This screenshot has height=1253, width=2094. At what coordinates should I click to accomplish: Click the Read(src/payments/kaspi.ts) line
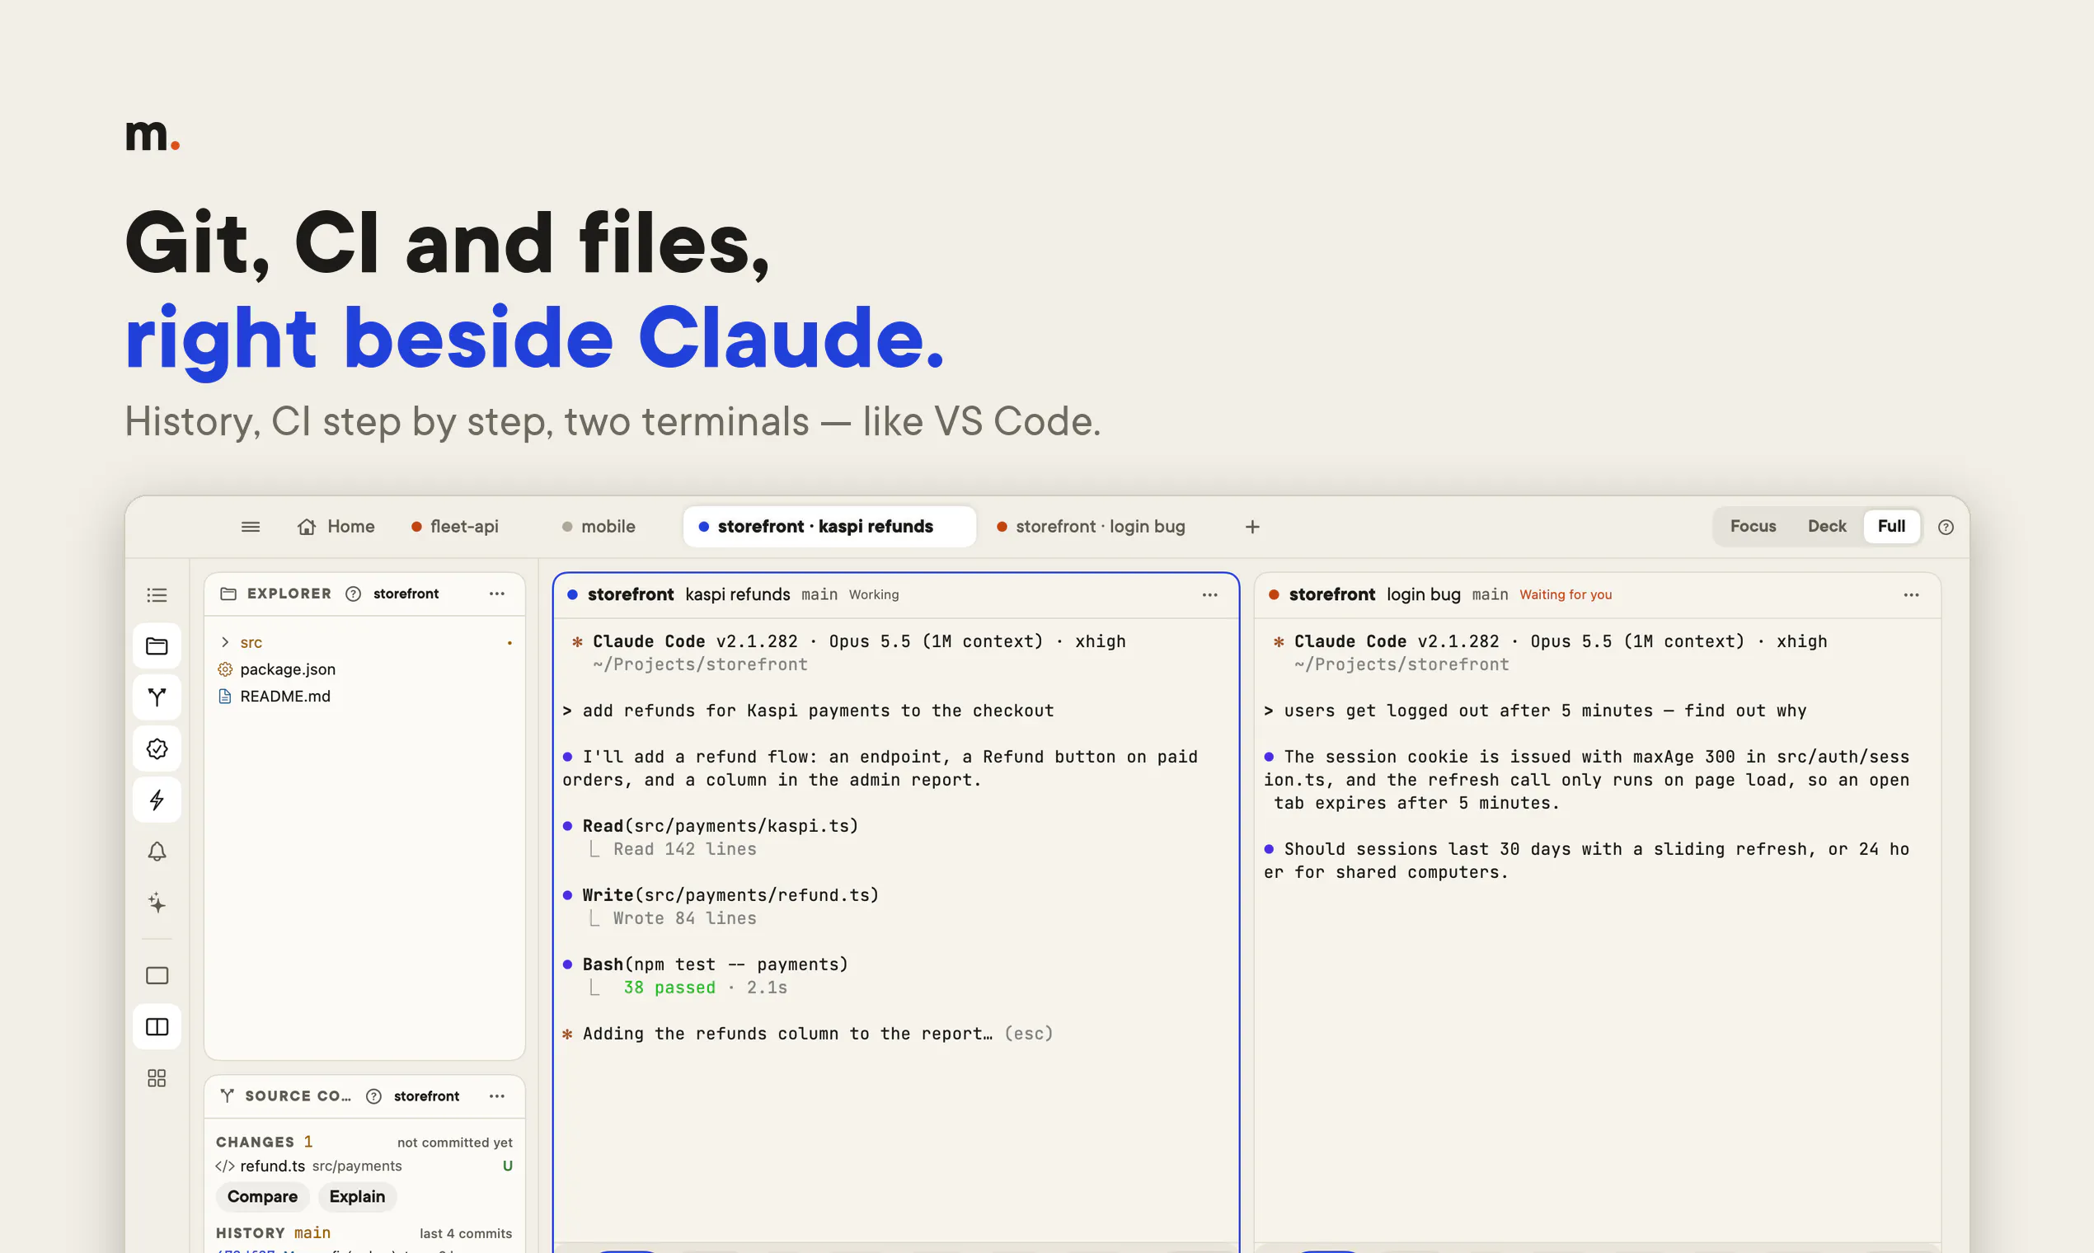click(721, 826)
